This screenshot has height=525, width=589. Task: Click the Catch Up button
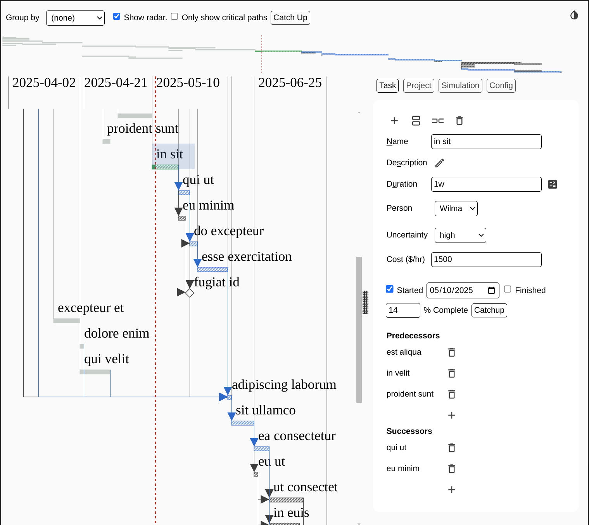pos(290,17)
